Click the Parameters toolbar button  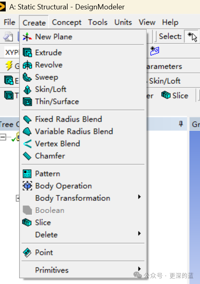tap(164, 66)
